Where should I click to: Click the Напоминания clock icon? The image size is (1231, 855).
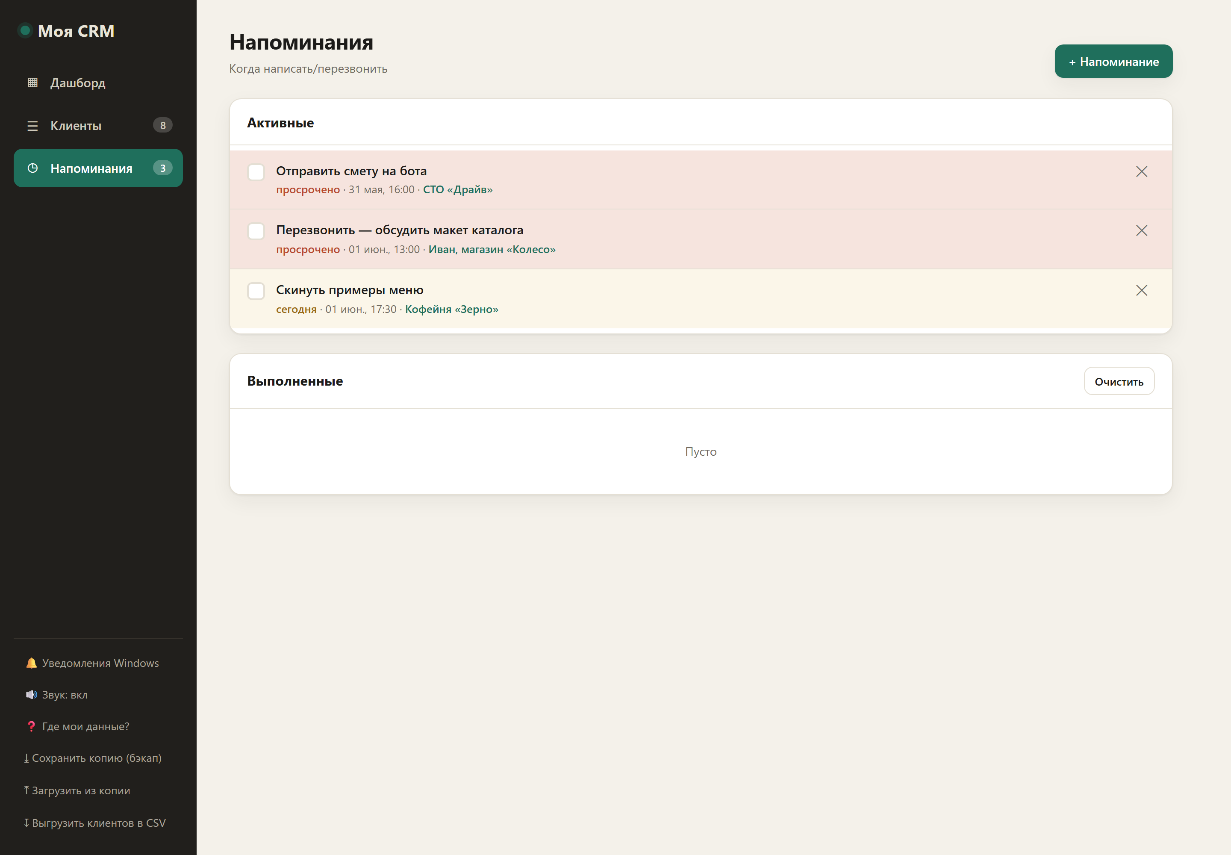pyautogui.click(x=32, y=168)
